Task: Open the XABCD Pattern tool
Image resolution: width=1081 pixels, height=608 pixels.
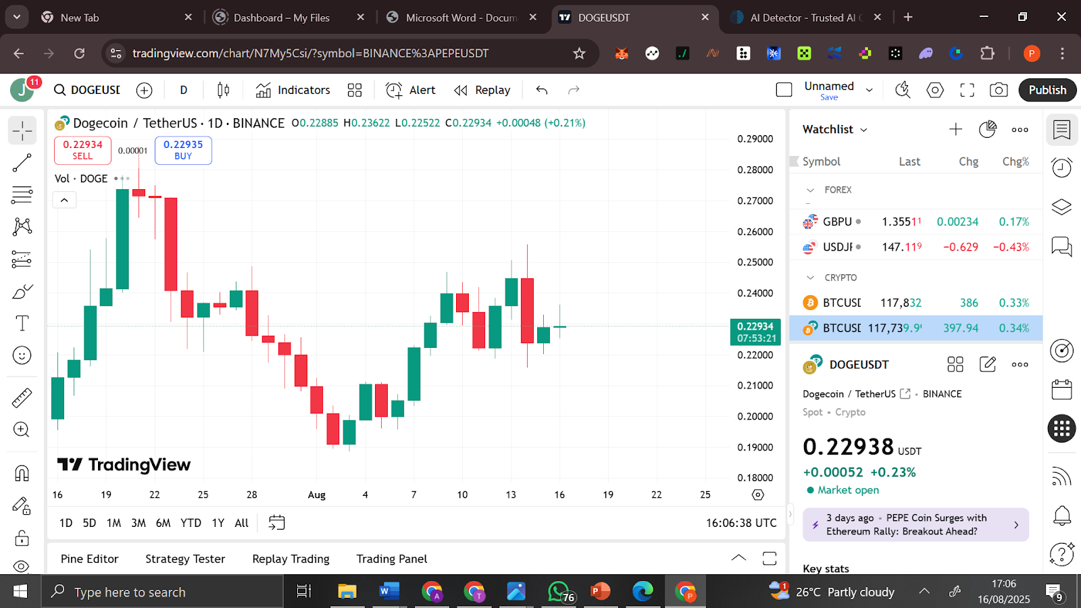Action: pyautogui.click(x=22, y=227)
